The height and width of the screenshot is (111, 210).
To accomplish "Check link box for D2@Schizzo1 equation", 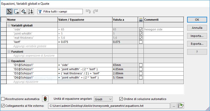I will pyautogui.click(x=141, y=69).
